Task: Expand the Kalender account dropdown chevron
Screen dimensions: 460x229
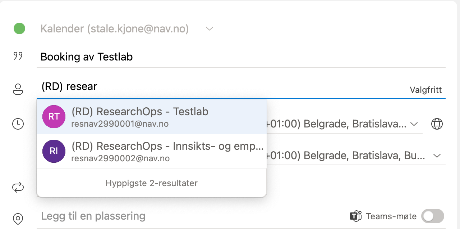Action: tap(210, 28)
